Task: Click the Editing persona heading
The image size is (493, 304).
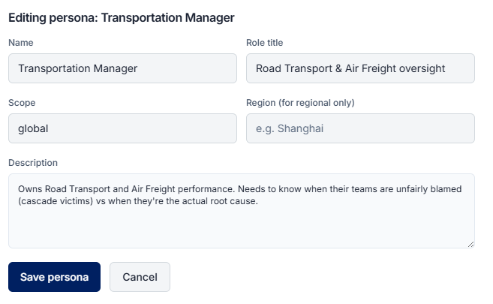Action: pyautogui.click(x=122, y=17)
